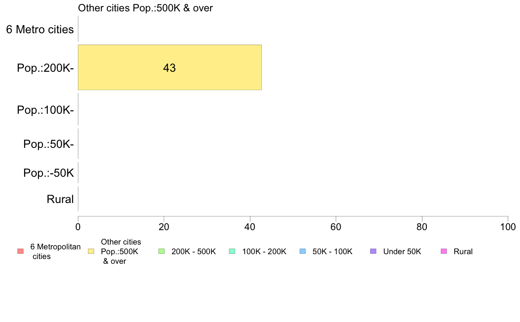Click the chart title Other cities Pop.:500K & over
520x322 pixels.
coord(145,8)
